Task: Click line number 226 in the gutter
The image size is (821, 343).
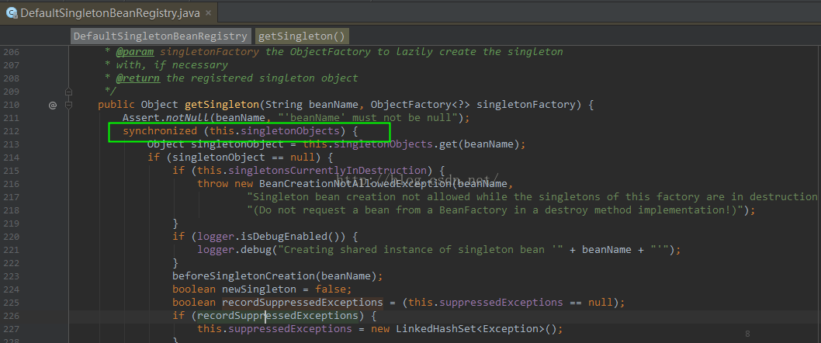Action: click(x=11, y=315)
